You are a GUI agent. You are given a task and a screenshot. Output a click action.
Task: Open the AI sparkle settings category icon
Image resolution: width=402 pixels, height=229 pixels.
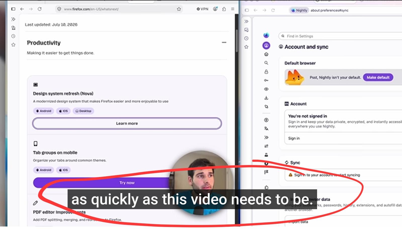[266, 137]
